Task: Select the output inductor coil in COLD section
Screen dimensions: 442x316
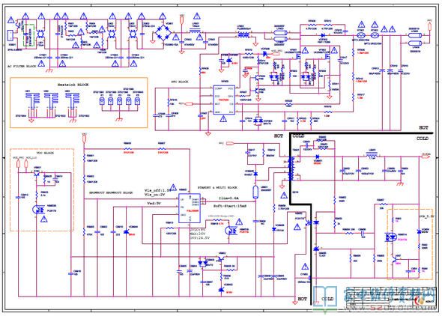Action: point(372,154)
